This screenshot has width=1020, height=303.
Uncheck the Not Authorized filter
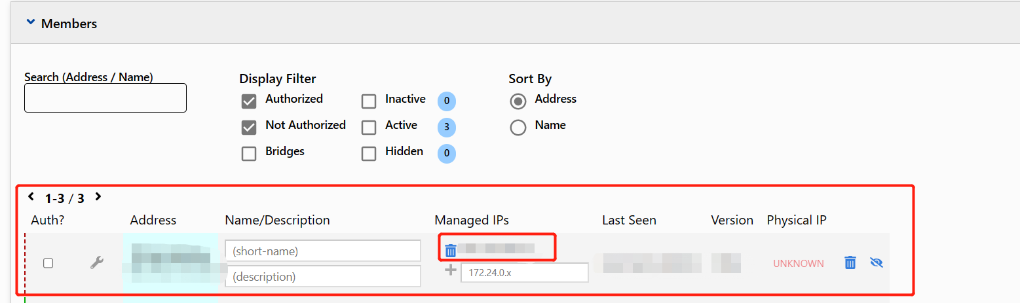tap(249, 128)
